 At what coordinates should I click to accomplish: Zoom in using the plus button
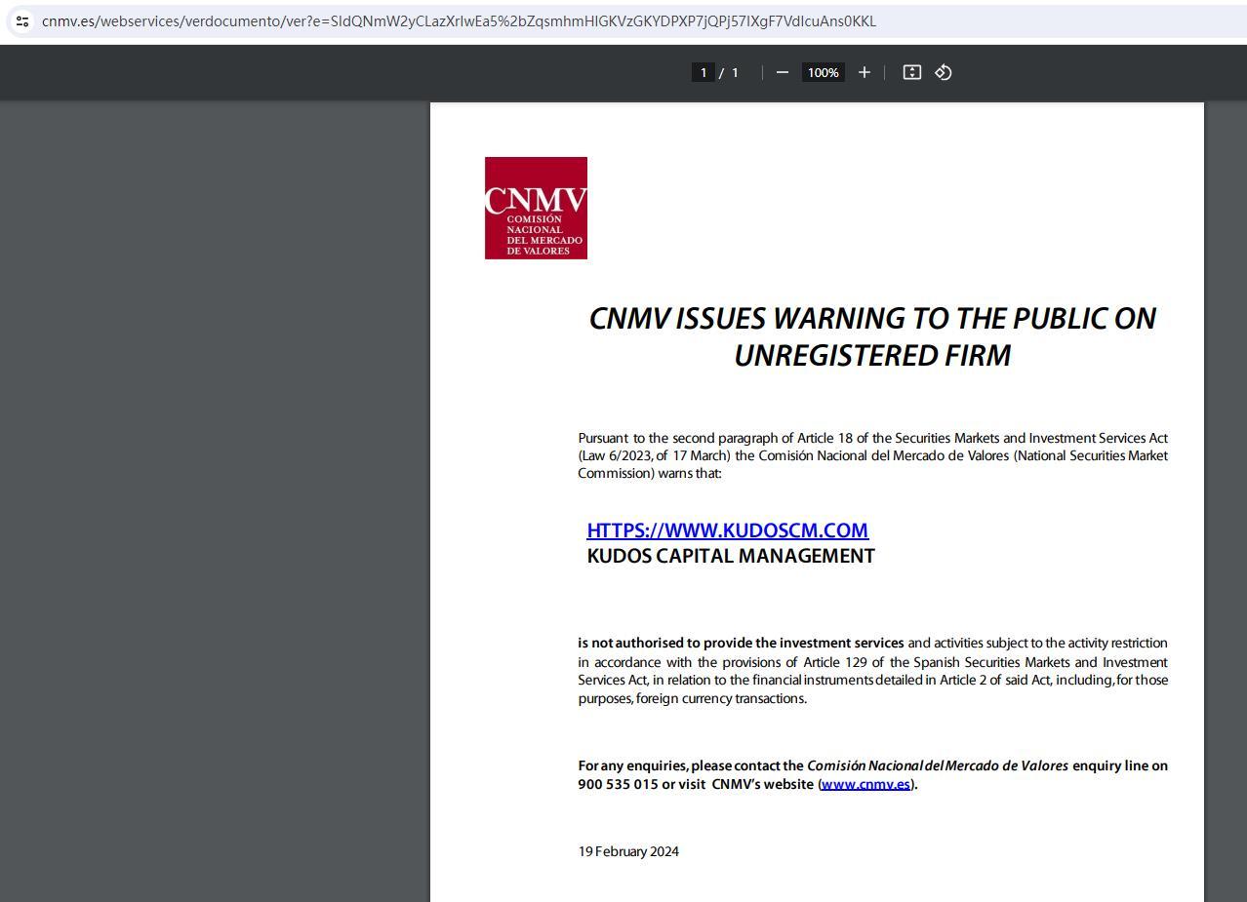click(x=864, y=72)
